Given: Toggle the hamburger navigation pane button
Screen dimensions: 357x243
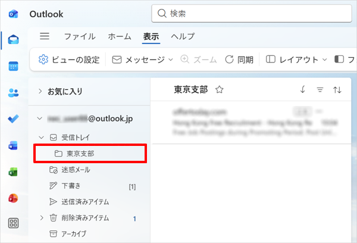Looking at the screenshot, I should click(45, 36).
